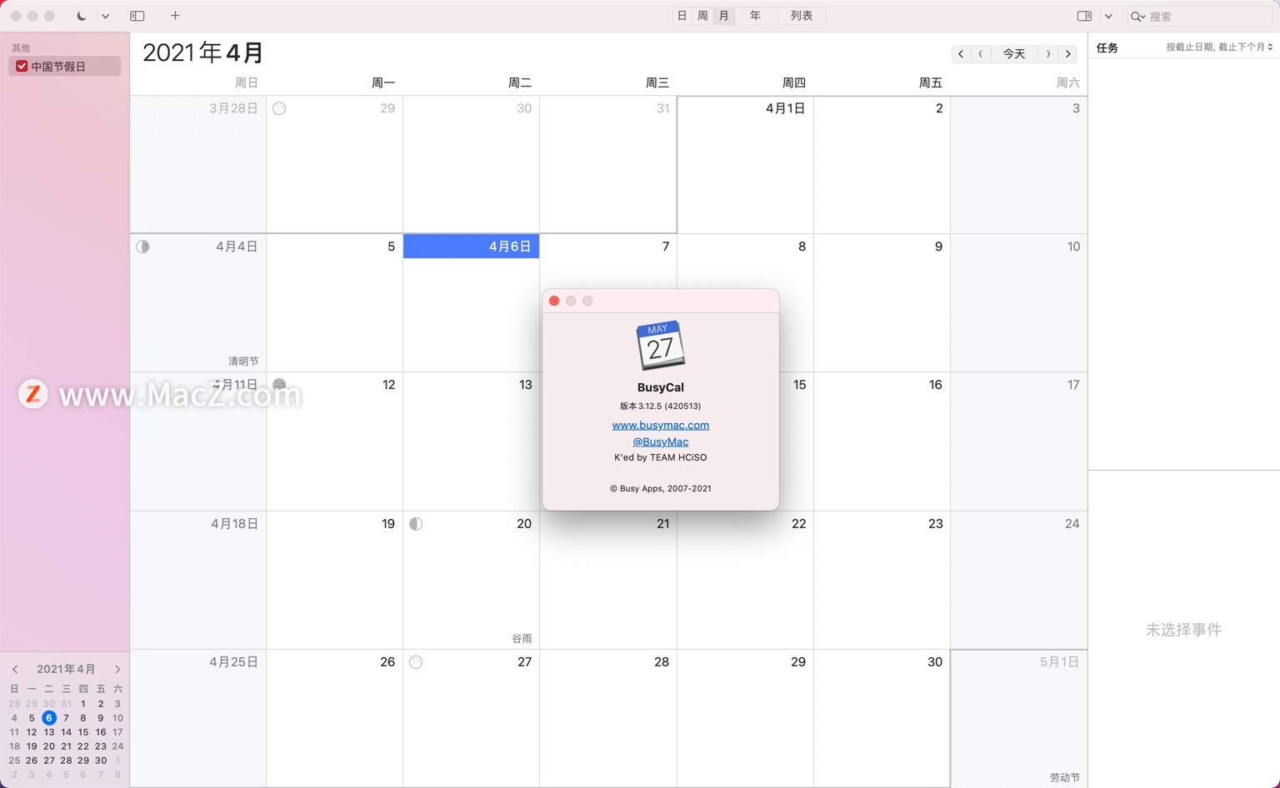
Task: Go forward one week with inner right arrow
Action: coord(1048,54)
